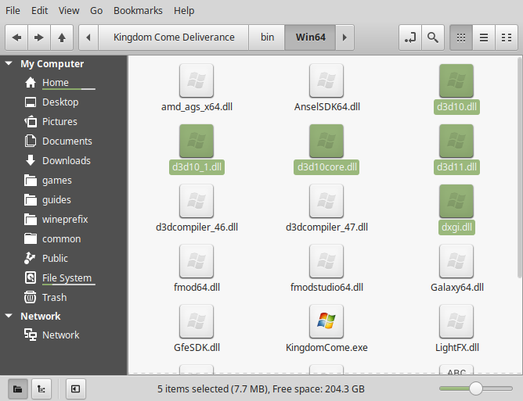
Task: Show tree view in the sidebar
Action: coord(41,388)
